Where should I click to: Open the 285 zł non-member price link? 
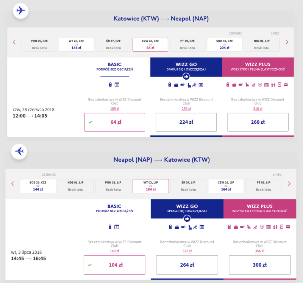(x=186, y=109)
